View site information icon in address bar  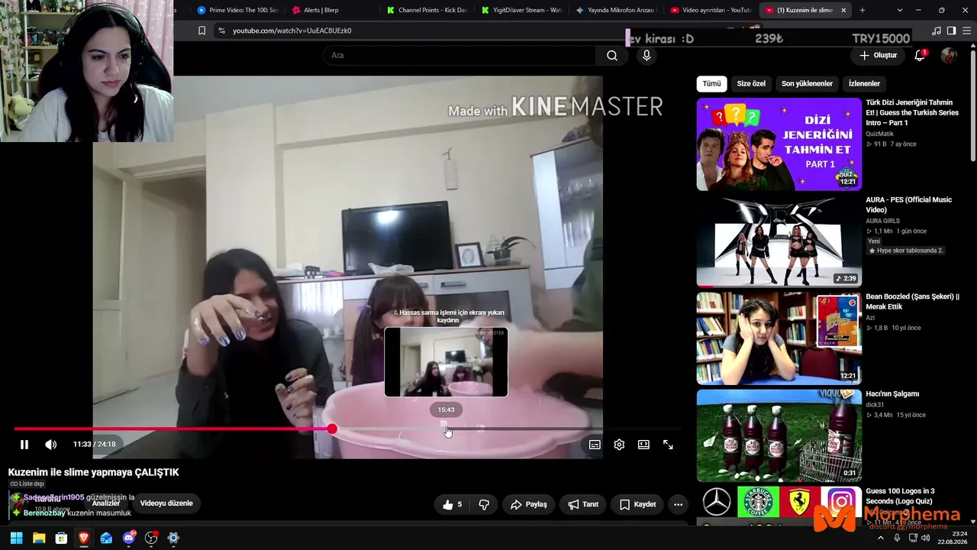pos(221,31)
